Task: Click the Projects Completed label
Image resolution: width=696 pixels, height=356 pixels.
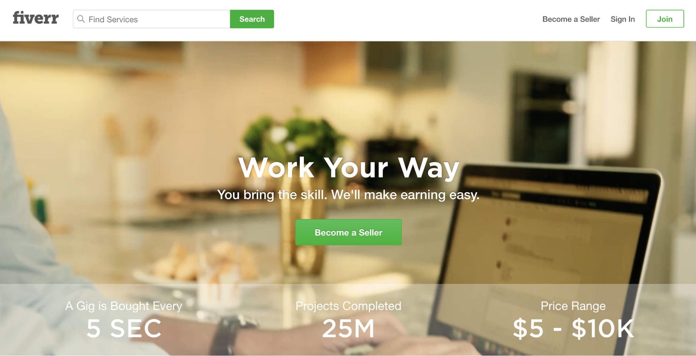Action: click(x=348, y=306)
